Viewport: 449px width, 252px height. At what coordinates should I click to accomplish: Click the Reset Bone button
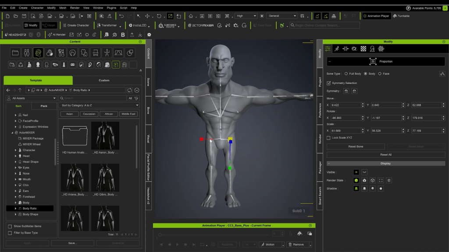pyautogui.click(x=356, y=147)
